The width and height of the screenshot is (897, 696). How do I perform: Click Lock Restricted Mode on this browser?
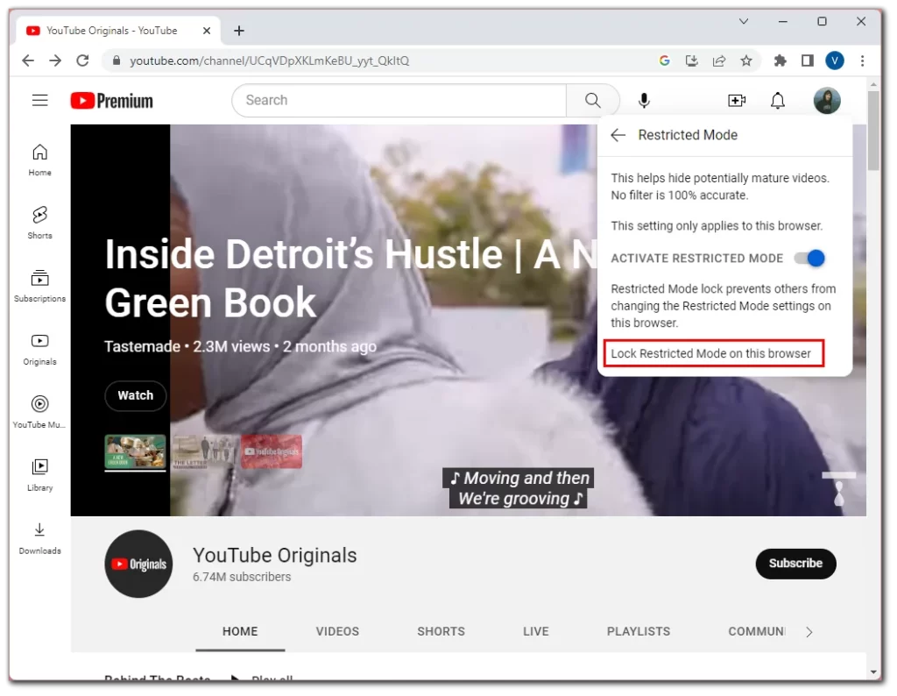click(711, 354)
